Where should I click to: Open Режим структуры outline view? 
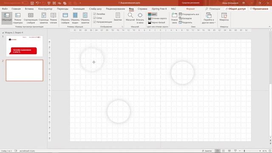click(x=18, y=18)
